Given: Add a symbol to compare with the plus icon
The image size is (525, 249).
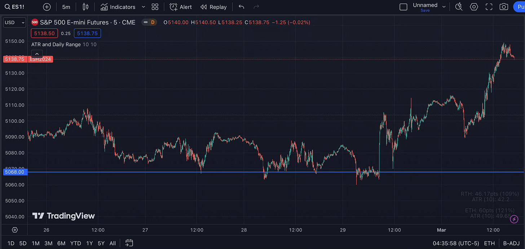Looking at the screenshot, I should (x=47, y=7).
